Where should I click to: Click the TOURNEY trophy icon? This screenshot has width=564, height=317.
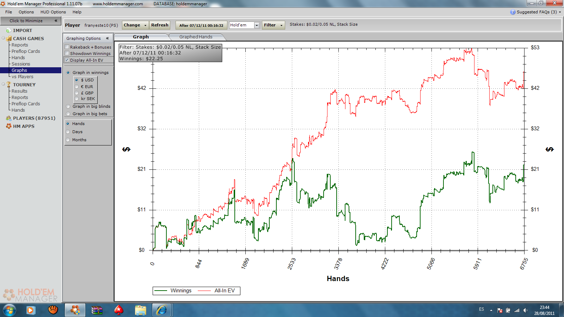point(9,85)
